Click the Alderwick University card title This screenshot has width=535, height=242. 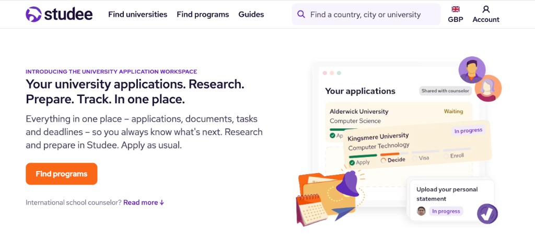click(359, 112)
